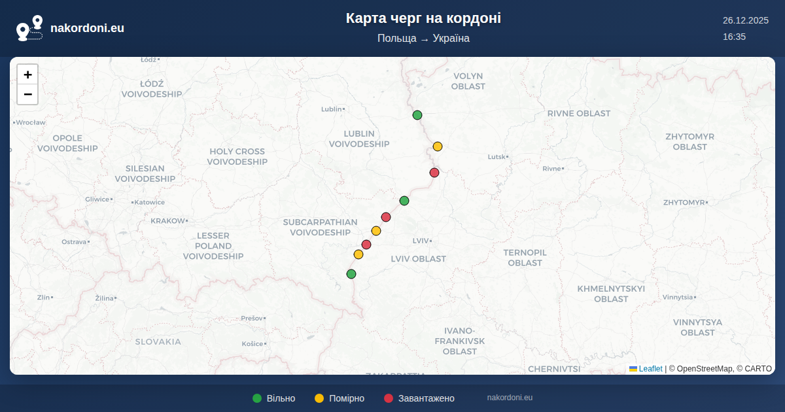Click the zoom in plus button
Image resolution: width=785 pixels, height=412 pixels.
27,75
